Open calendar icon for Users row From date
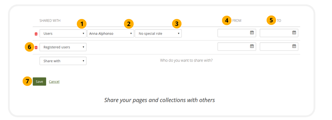Image resolution: width=332 pixels, height=120 pixels. pyautogui.click(x=252, y=33)
